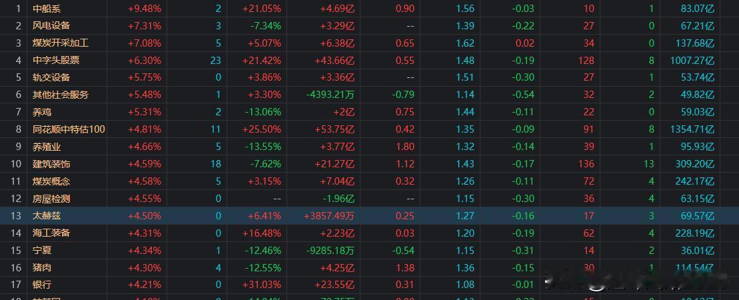Viewport: 739px width, 300px height.
Task: Select the 1.80 value for 养殖业
Action: coord(405,147)
